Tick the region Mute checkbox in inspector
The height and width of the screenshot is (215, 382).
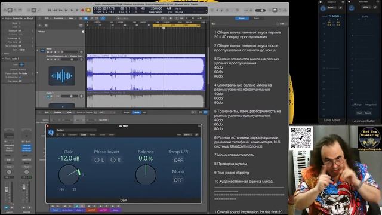[20, 23]
